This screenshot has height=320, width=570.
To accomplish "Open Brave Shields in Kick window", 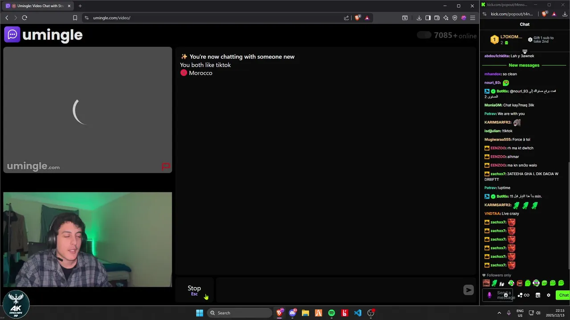I will point(545,14).
